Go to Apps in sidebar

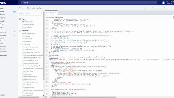pos(1,27)
